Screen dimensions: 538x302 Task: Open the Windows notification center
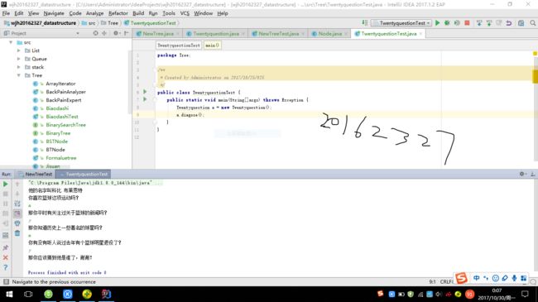pyautogui.click(x=525, y=294)
